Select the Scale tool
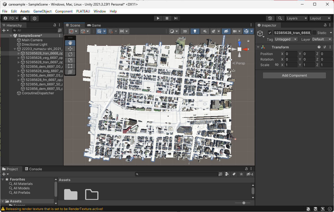 [x=70, y=60]
